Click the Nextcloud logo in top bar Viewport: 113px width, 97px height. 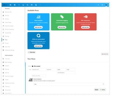(5, 5)
